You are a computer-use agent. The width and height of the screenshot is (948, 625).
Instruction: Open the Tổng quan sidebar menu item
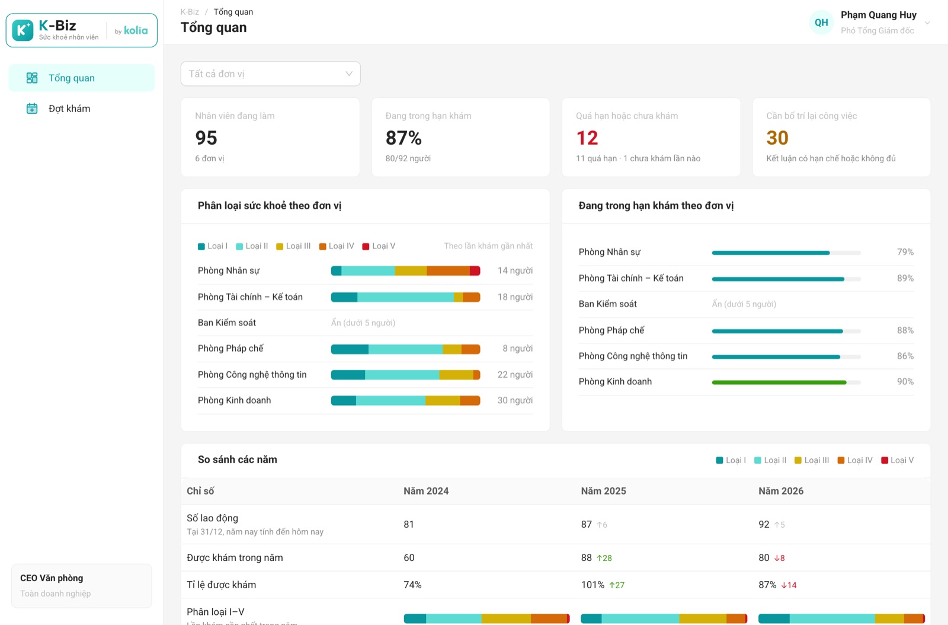(x=81, y=78)
